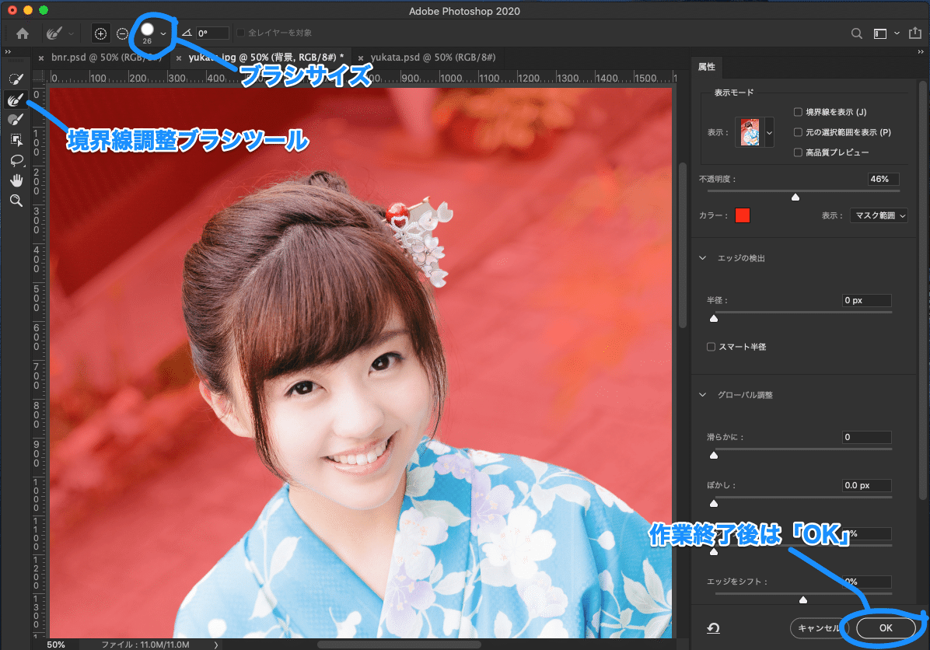930x650 pixels.
Task: Click the horizontal canvas scrollbar
Action: 399,645
